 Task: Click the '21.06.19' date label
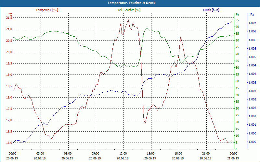point(233,158)
